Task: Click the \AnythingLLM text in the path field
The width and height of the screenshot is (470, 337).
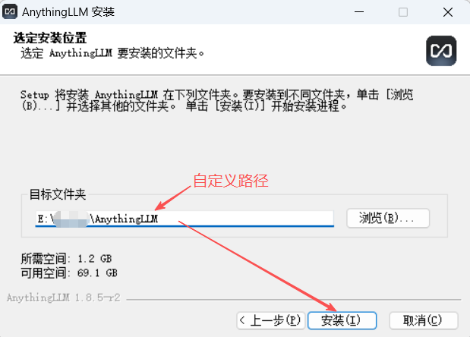Action: point(124,219)
